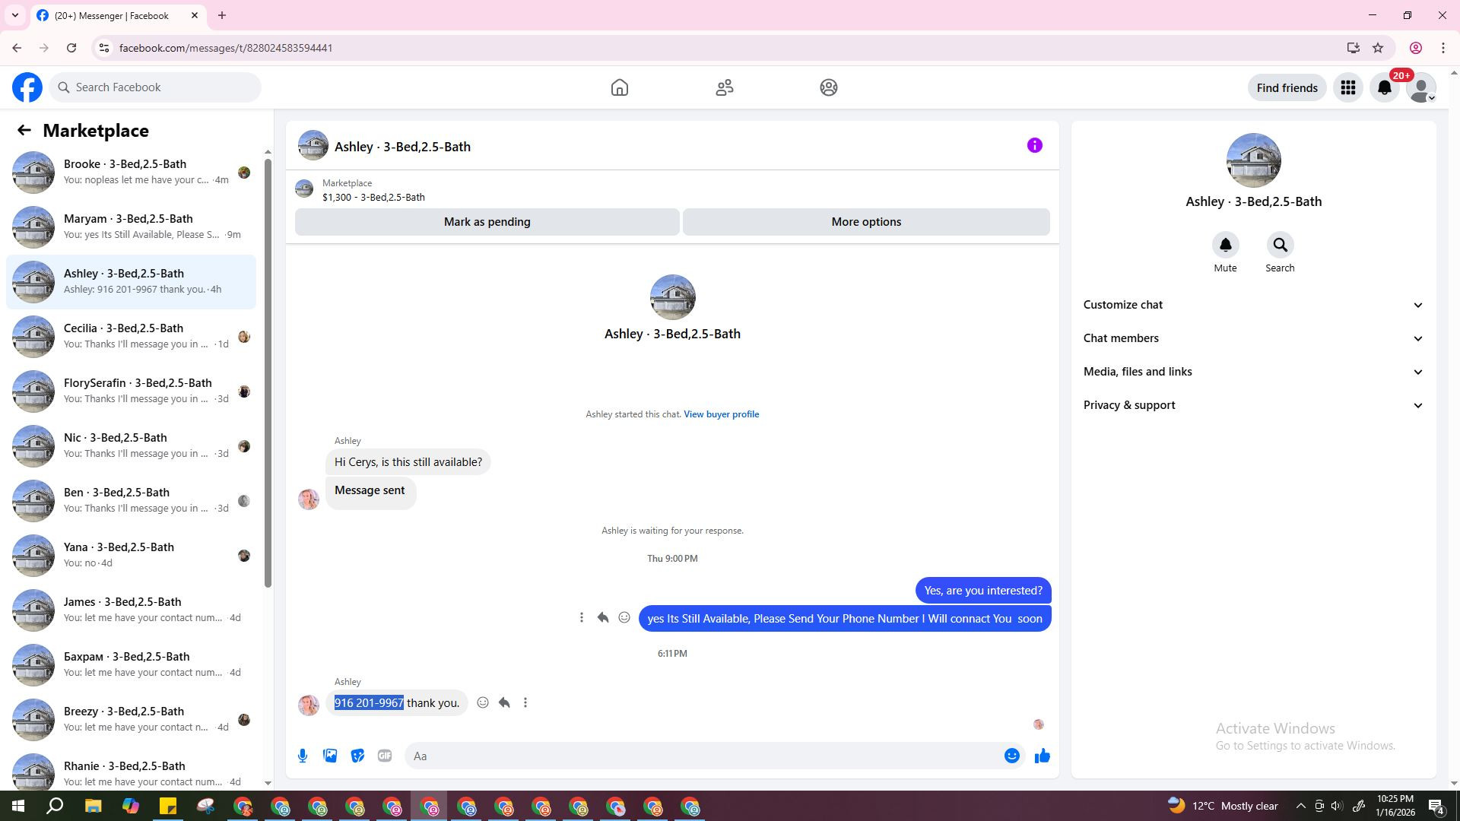Open the sticker picker icon
Viewport: 1460px width, 821px height.
pos(357,756)
